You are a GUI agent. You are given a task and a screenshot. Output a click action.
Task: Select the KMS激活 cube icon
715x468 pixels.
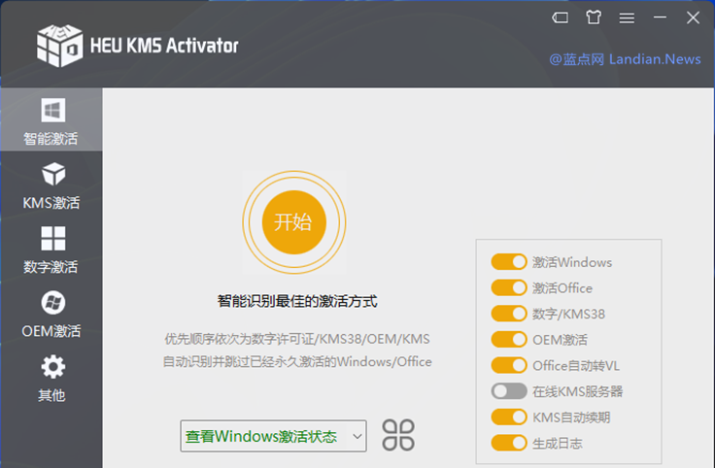52,175
